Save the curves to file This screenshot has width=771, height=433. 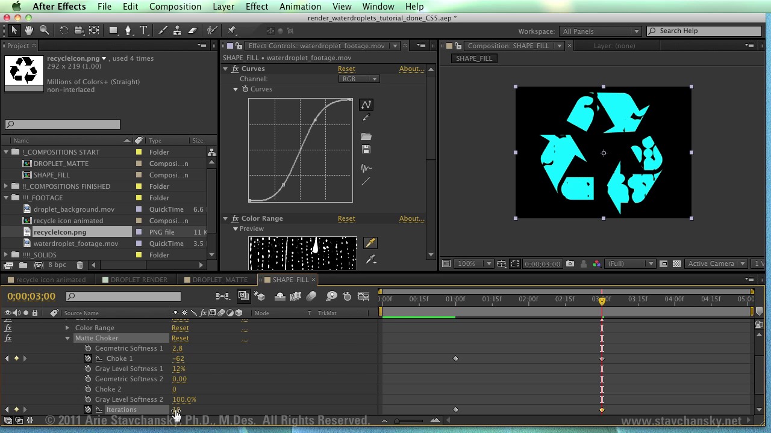click(x=366, y=150)
